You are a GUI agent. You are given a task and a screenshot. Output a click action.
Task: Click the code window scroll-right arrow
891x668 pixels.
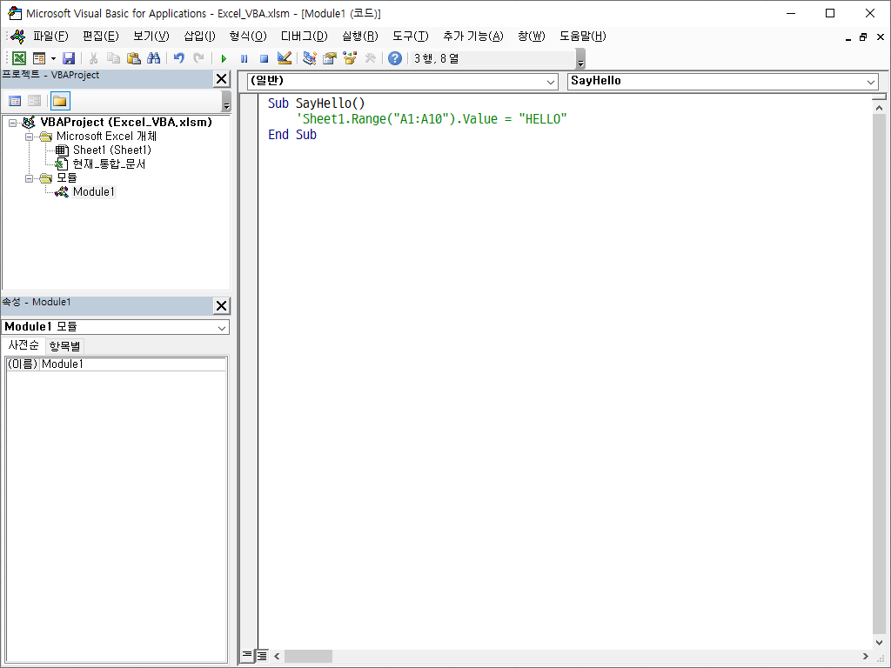point(865,656)
